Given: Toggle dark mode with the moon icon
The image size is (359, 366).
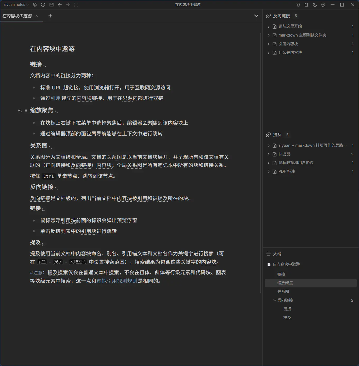Looking at the screenshot, I should pos(315,5).
